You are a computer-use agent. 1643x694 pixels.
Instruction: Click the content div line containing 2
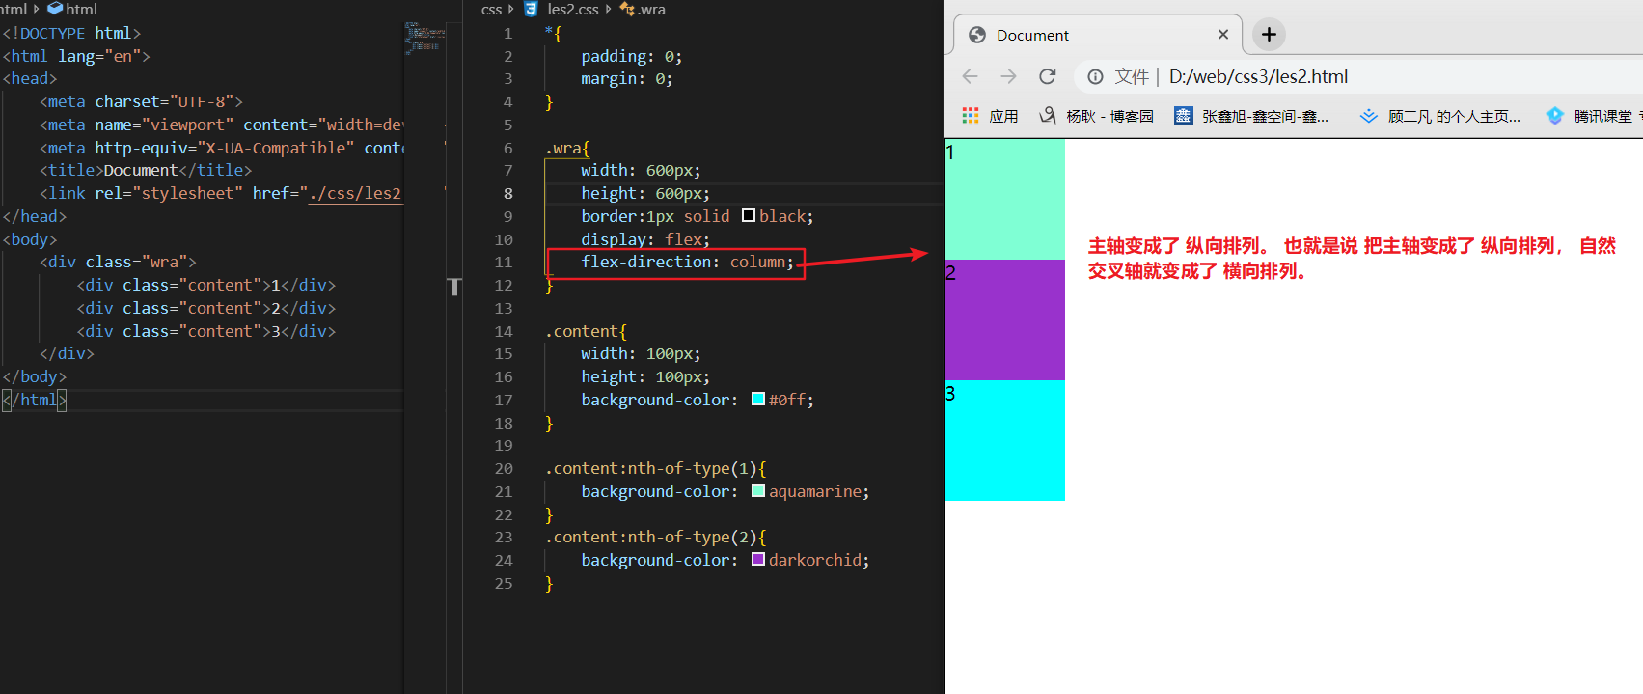206,308
